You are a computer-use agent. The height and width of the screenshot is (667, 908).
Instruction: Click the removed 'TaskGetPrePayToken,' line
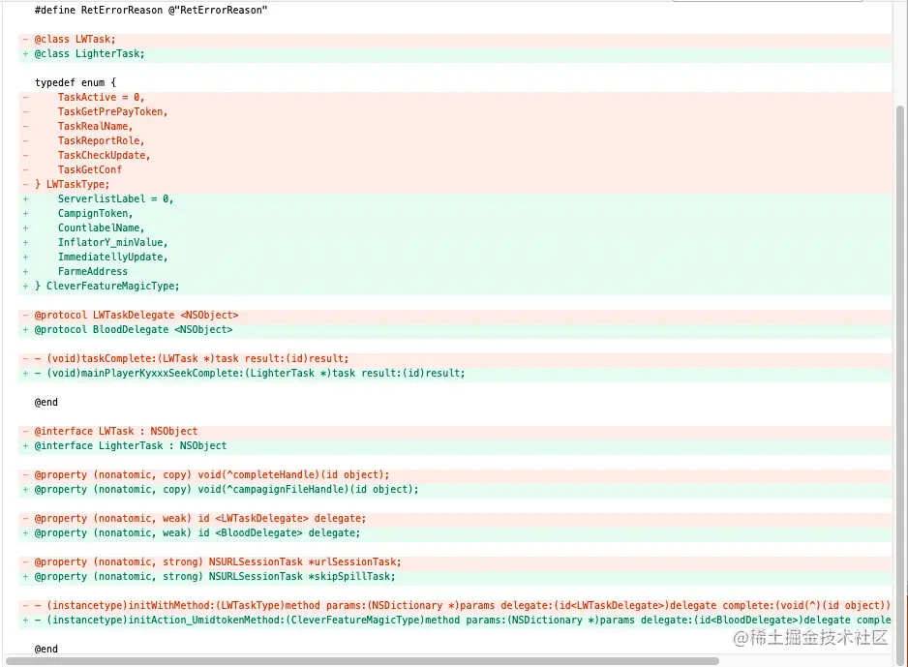(x=455, y=111)
